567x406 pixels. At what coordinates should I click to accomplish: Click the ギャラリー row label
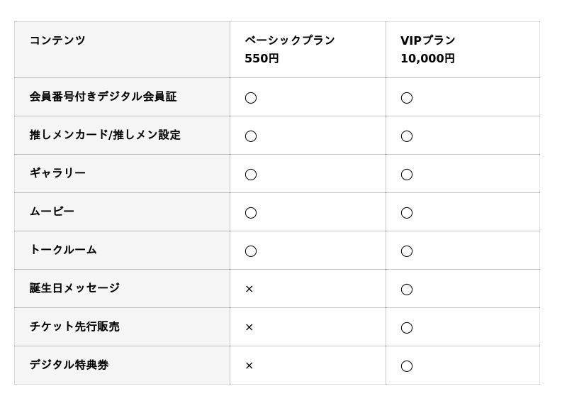(x=57, y=173)
